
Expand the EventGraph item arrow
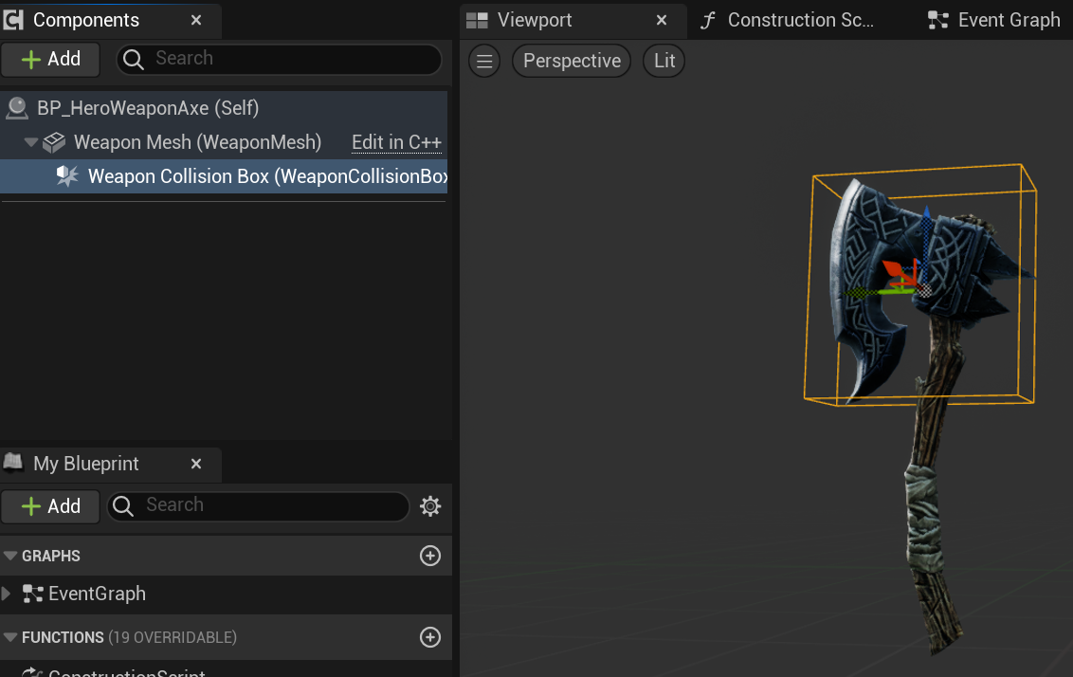[8, 594]
